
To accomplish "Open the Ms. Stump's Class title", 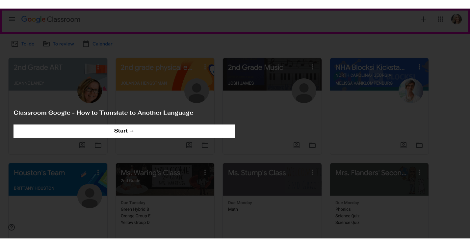I will point(257,173).
